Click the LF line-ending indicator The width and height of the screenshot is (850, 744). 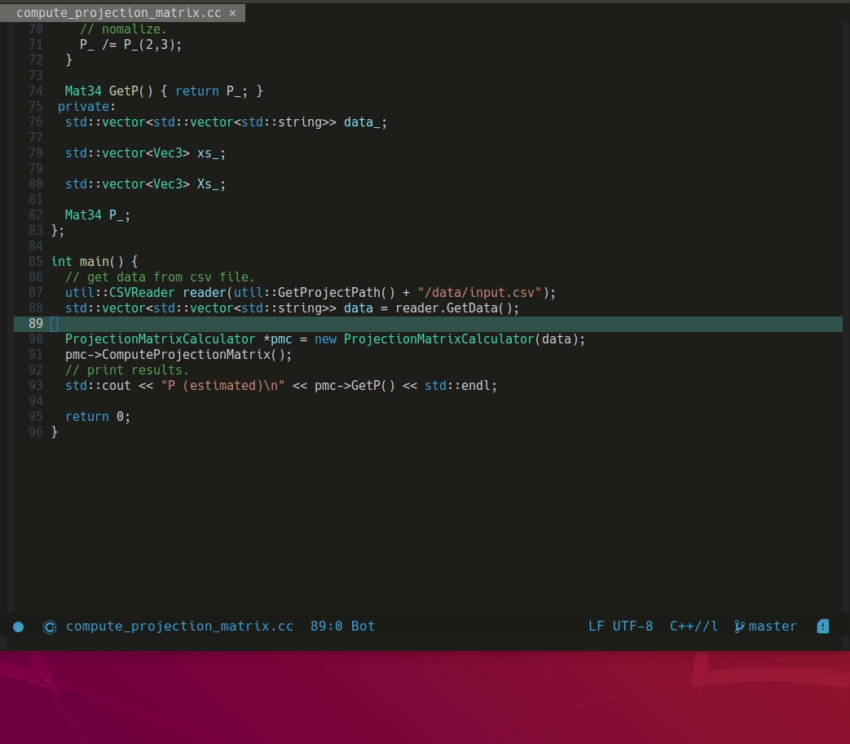pos(596,627)
